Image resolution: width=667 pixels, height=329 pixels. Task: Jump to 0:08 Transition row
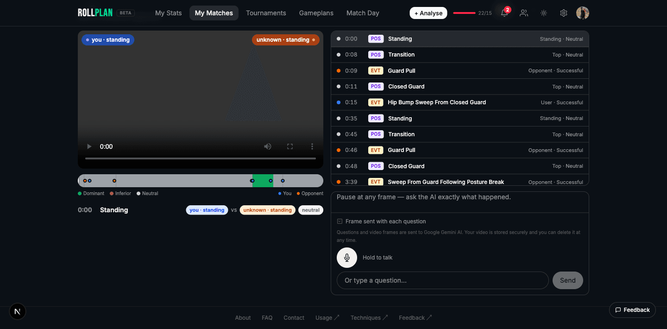point(460,55)
